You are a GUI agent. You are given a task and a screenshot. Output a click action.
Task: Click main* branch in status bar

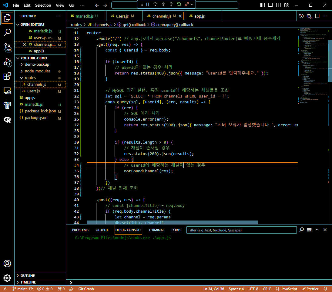point(19,289)
